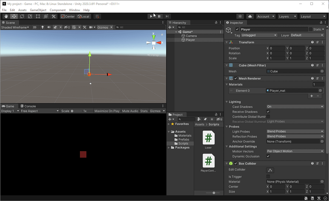Open the Layout dropdown
The image size is (329, 201).
point(313,16)
